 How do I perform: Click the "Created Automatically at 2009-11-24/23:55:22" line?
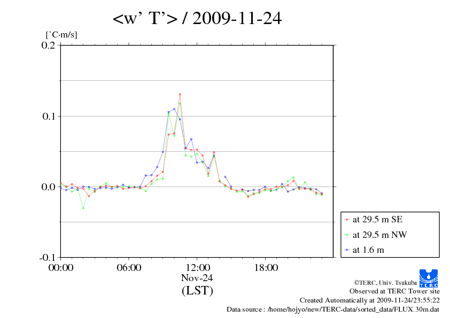pyautogui.click(x=370, y=300)
